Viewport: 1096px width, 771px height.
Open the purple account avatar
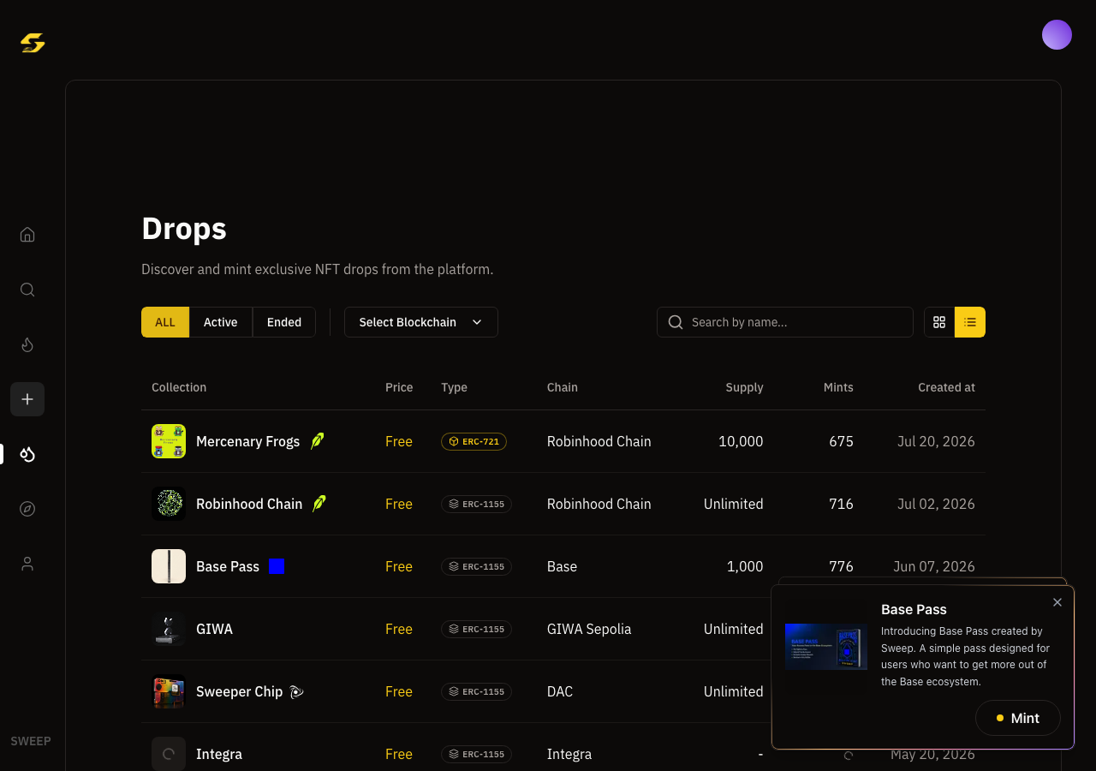pos(1057,35)
